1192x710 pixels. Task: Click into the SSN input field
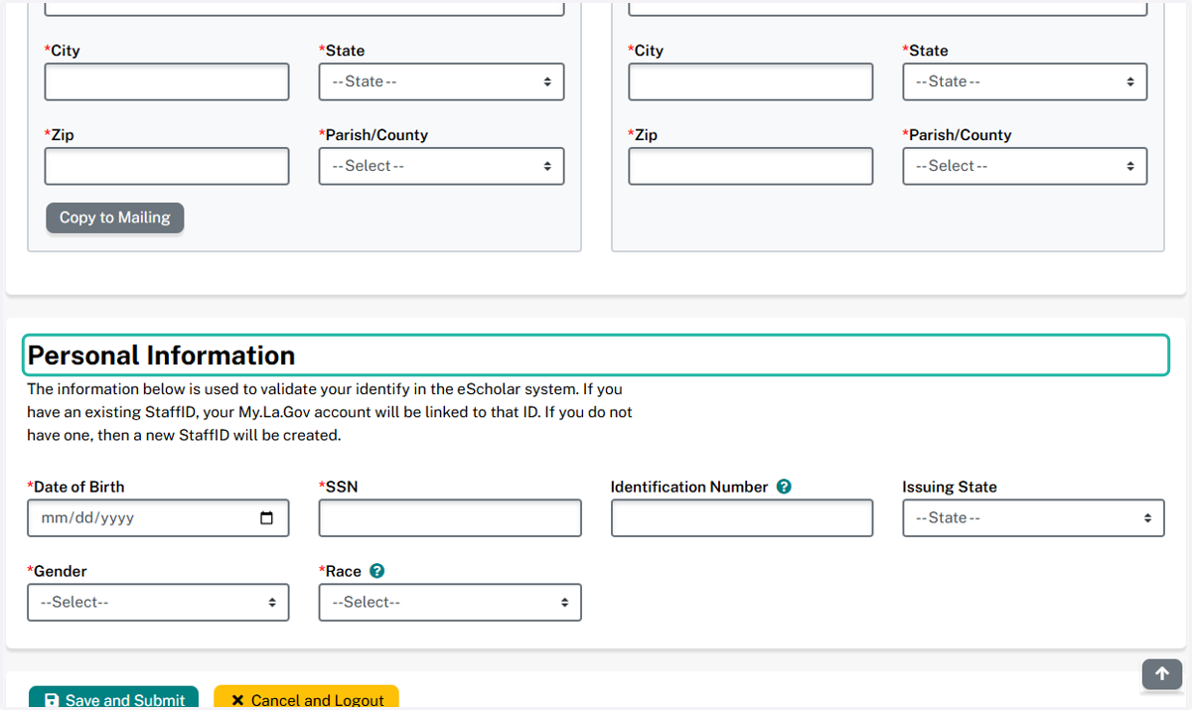[450, 518]
